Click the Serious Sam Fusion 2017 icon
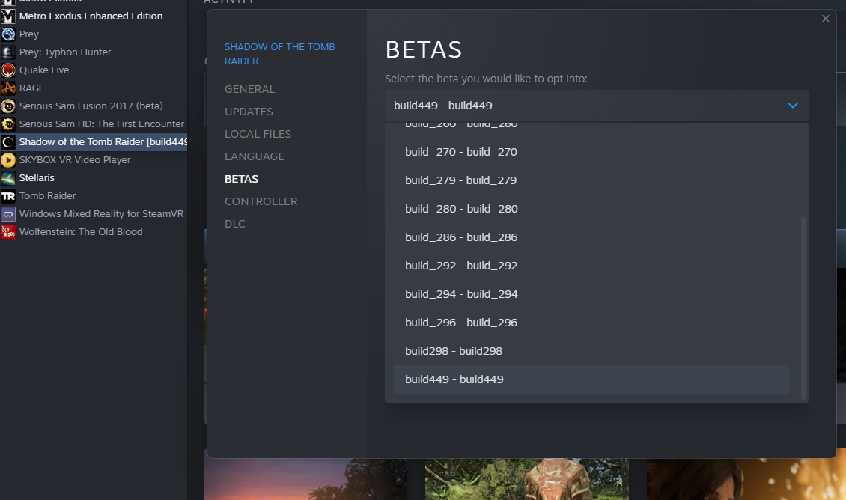 [8, 106]
